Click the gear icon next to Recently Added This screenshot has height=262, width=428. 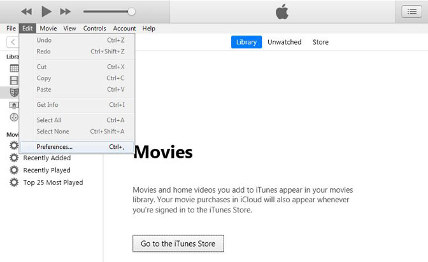(x=14, y=158)
